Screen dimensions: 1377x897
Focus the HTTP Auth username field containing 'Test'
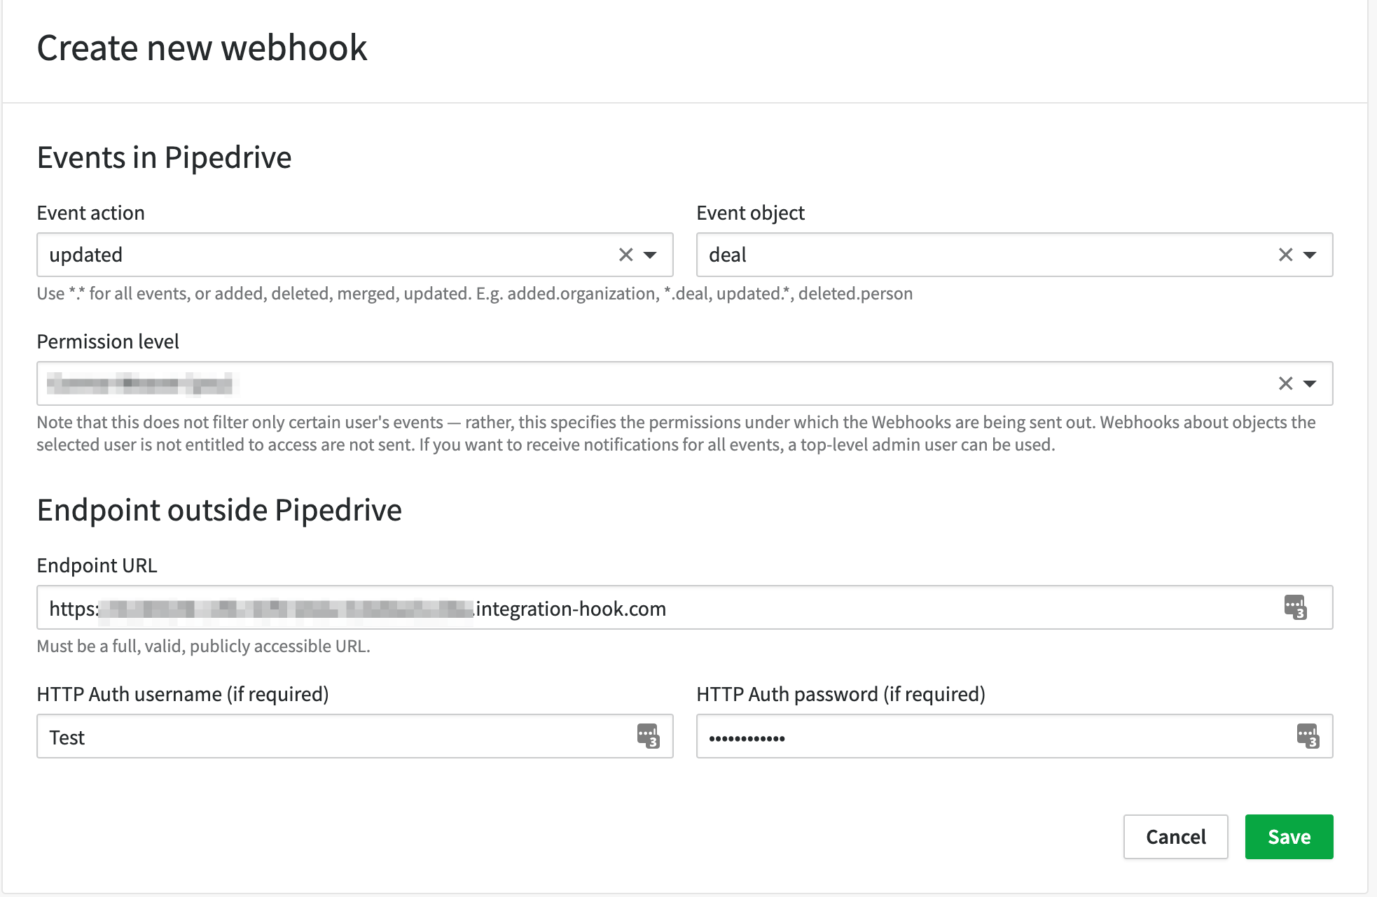point(355,736)
